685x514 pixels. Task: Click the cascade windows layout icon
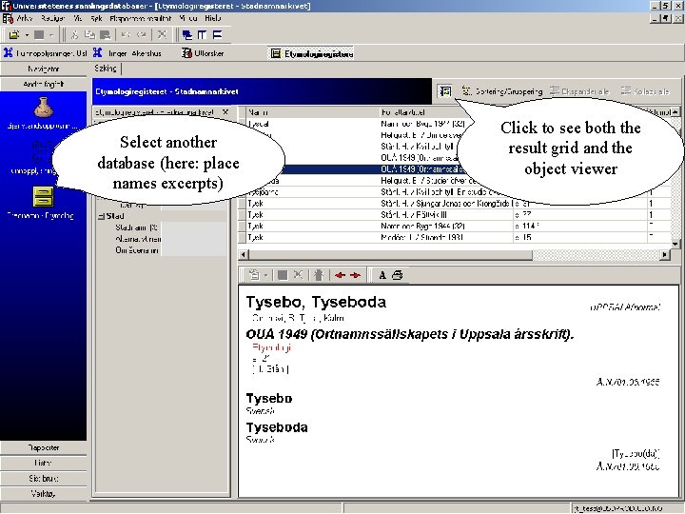(x=187, y=34)
